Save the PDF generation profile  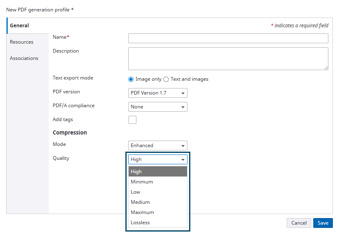(x=323, y=223)
